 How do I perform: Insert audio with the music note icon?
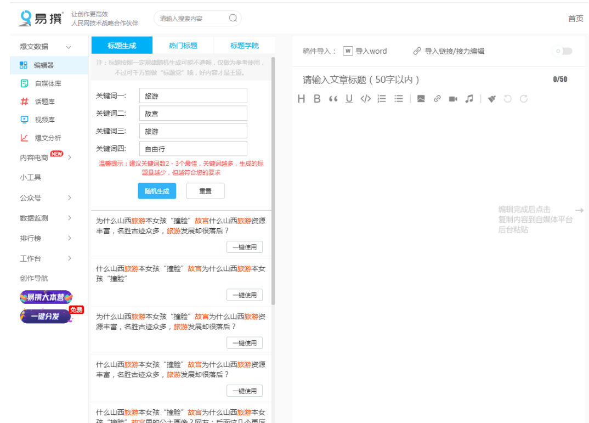469,99
